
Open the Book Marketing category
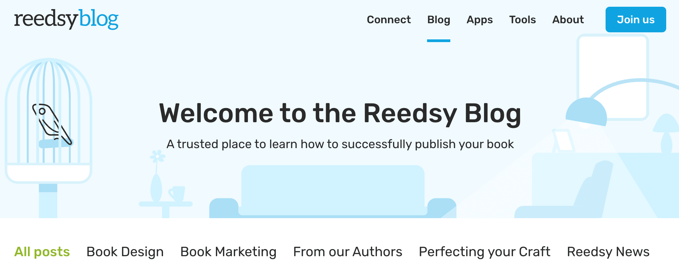[x=228, y=251]
